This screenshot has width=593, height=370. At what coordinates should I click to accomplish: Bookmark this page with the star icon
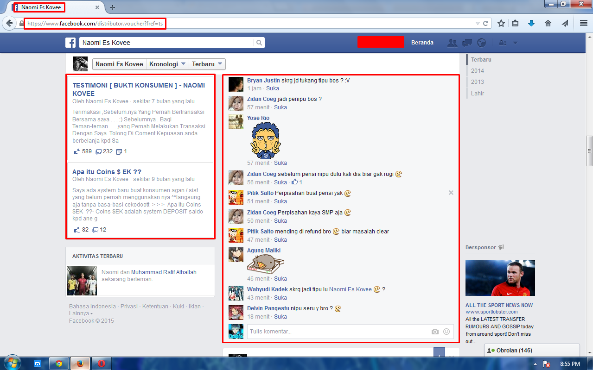point(501,23)
